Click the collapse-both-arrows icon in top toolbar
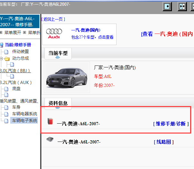Viewport: 194px width, 169px height. click(182, 6)
